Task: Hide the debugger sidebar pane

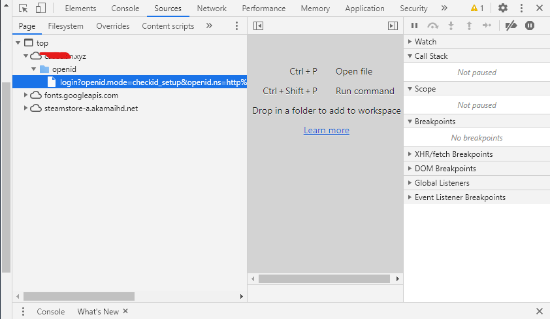Action: [393, 26]
